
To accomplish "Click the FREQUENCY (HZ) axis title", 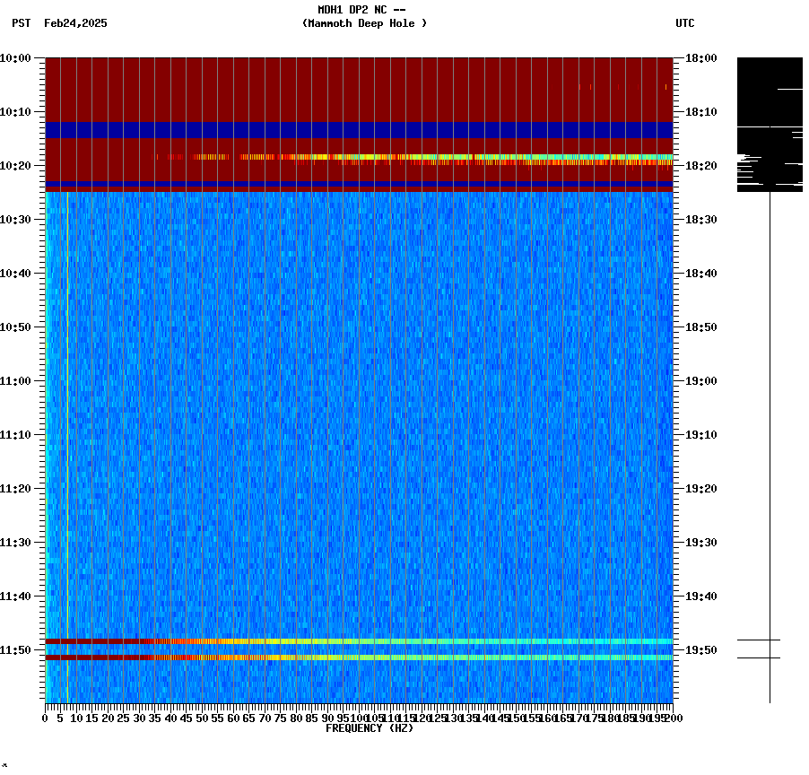I will 370,727.
